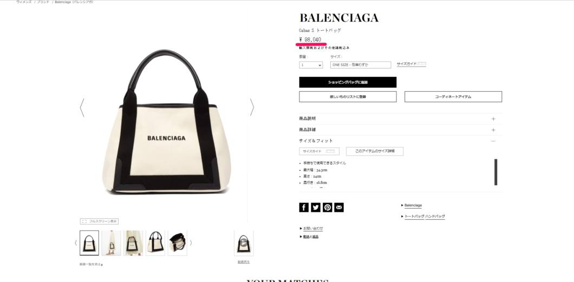This screenshot has height=282, width=574.
Task: Expand the 商品説明 section
Action: (x=400, y=119)
